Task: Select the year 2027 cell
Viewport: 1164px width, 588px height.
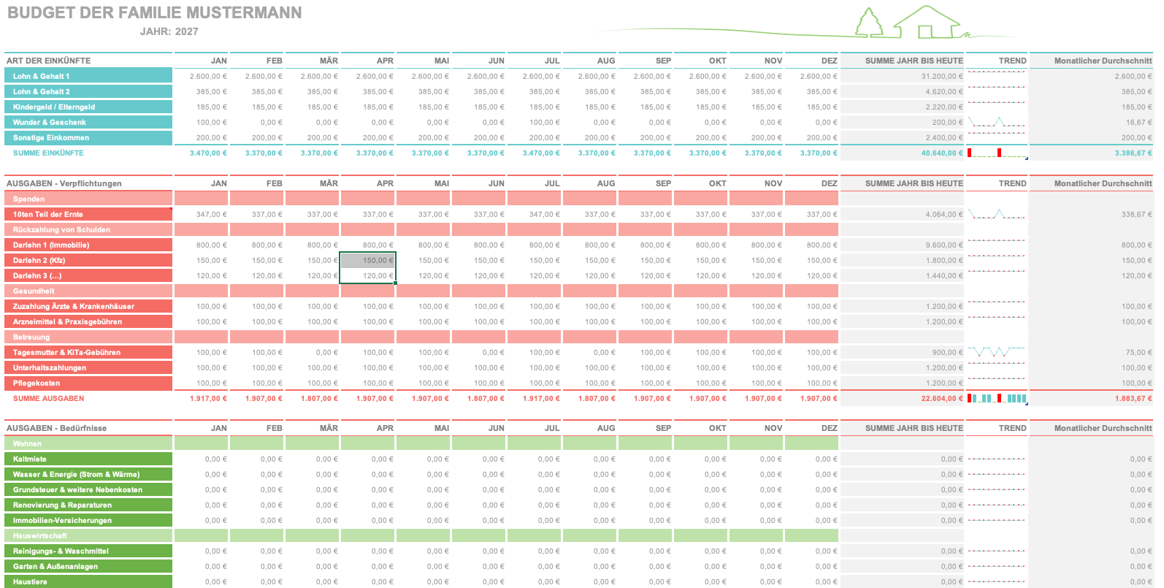Action: [x=187, y=31]
